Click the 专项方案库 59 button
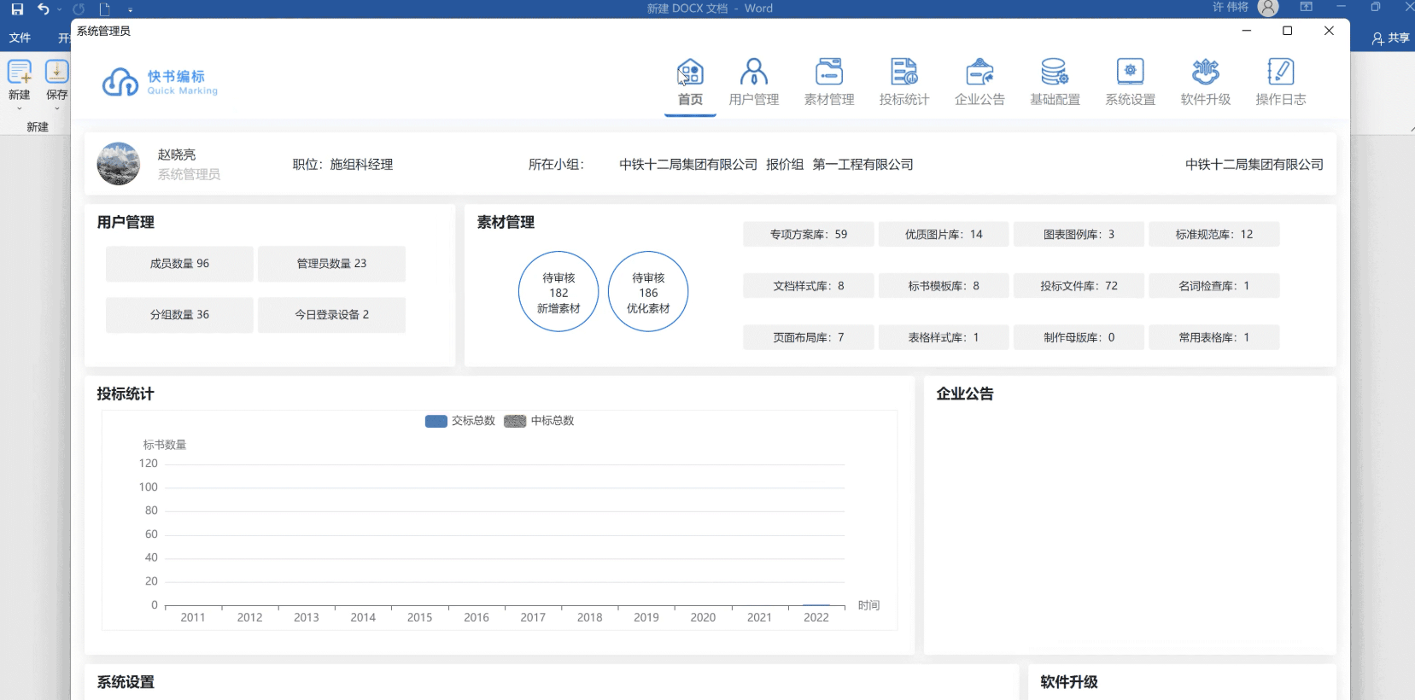The height and width of the screenshot is (700, 1415). (x=808, y=235)
